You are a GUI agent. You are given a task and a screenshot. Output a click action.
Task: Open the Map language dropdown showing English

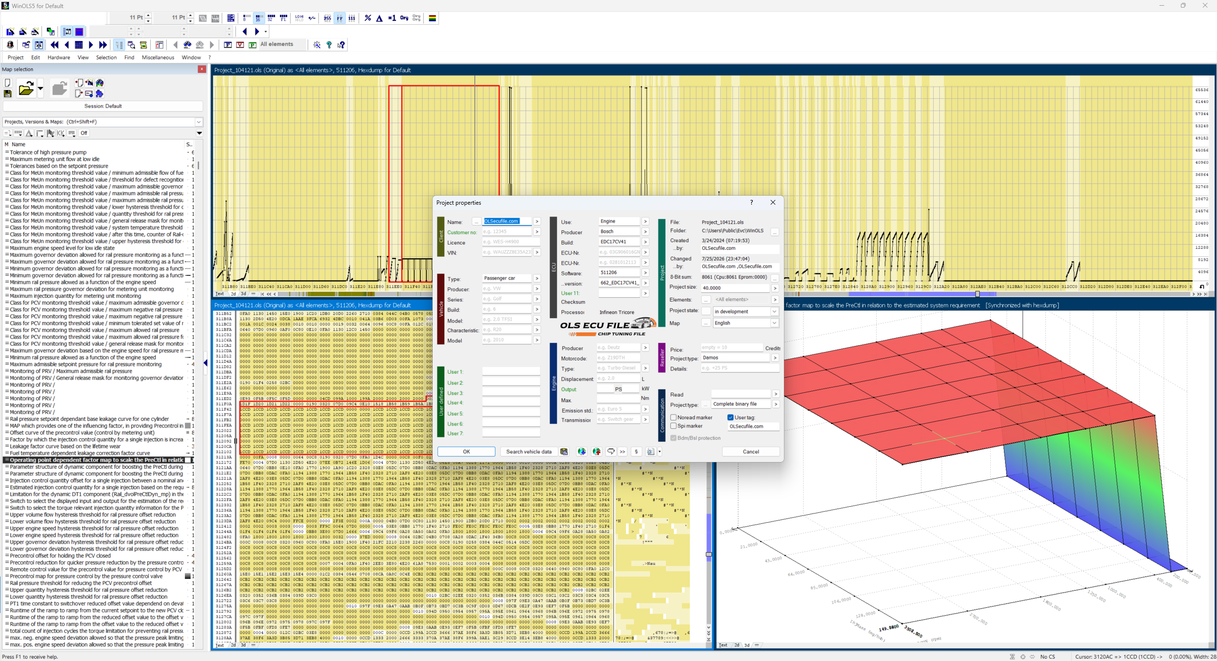[x=774, y=323]
